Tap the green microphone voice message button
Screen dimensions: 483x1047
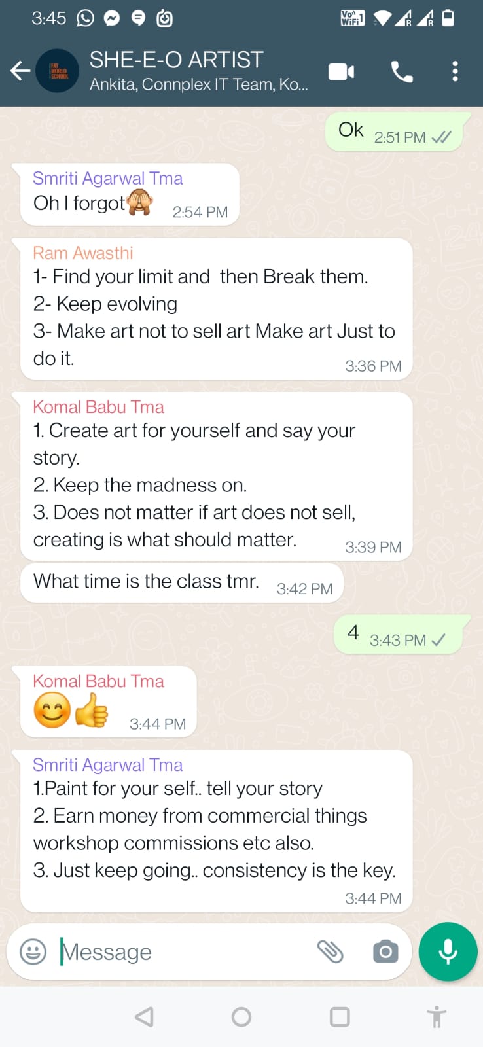pyautogui.click(x=448, y=951)
